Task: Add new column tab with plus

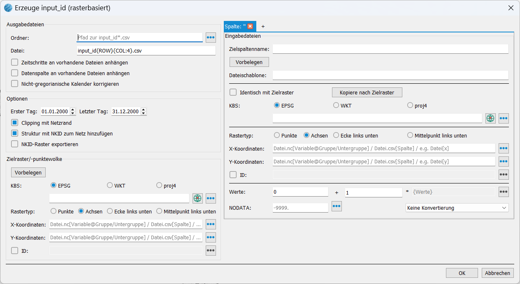Action: [x=263, y=26]
